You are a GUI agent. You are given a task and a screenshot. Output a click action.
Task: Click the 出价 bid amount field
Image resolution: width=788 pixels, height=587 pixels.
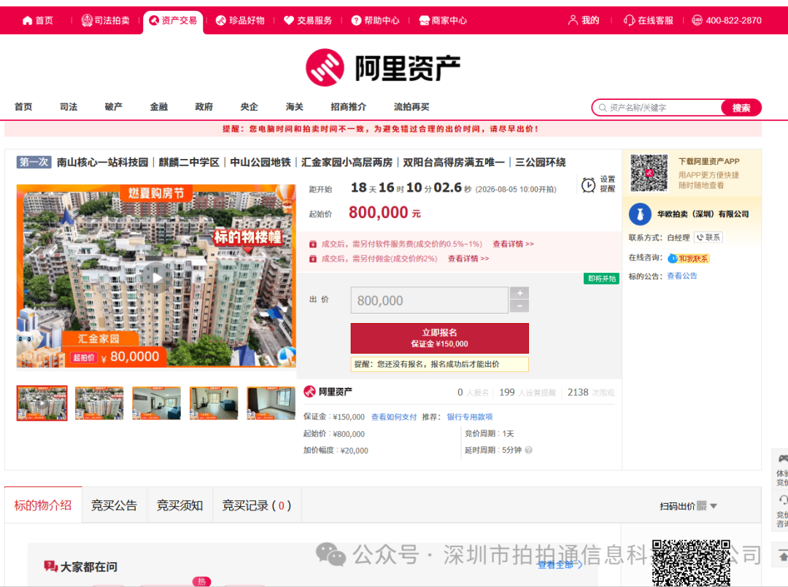[x=429, y=300]
